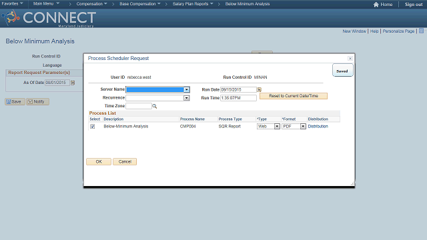This screenshot has width=427, height=240.
Task: Open the Help link
Action: click(374, 31)
